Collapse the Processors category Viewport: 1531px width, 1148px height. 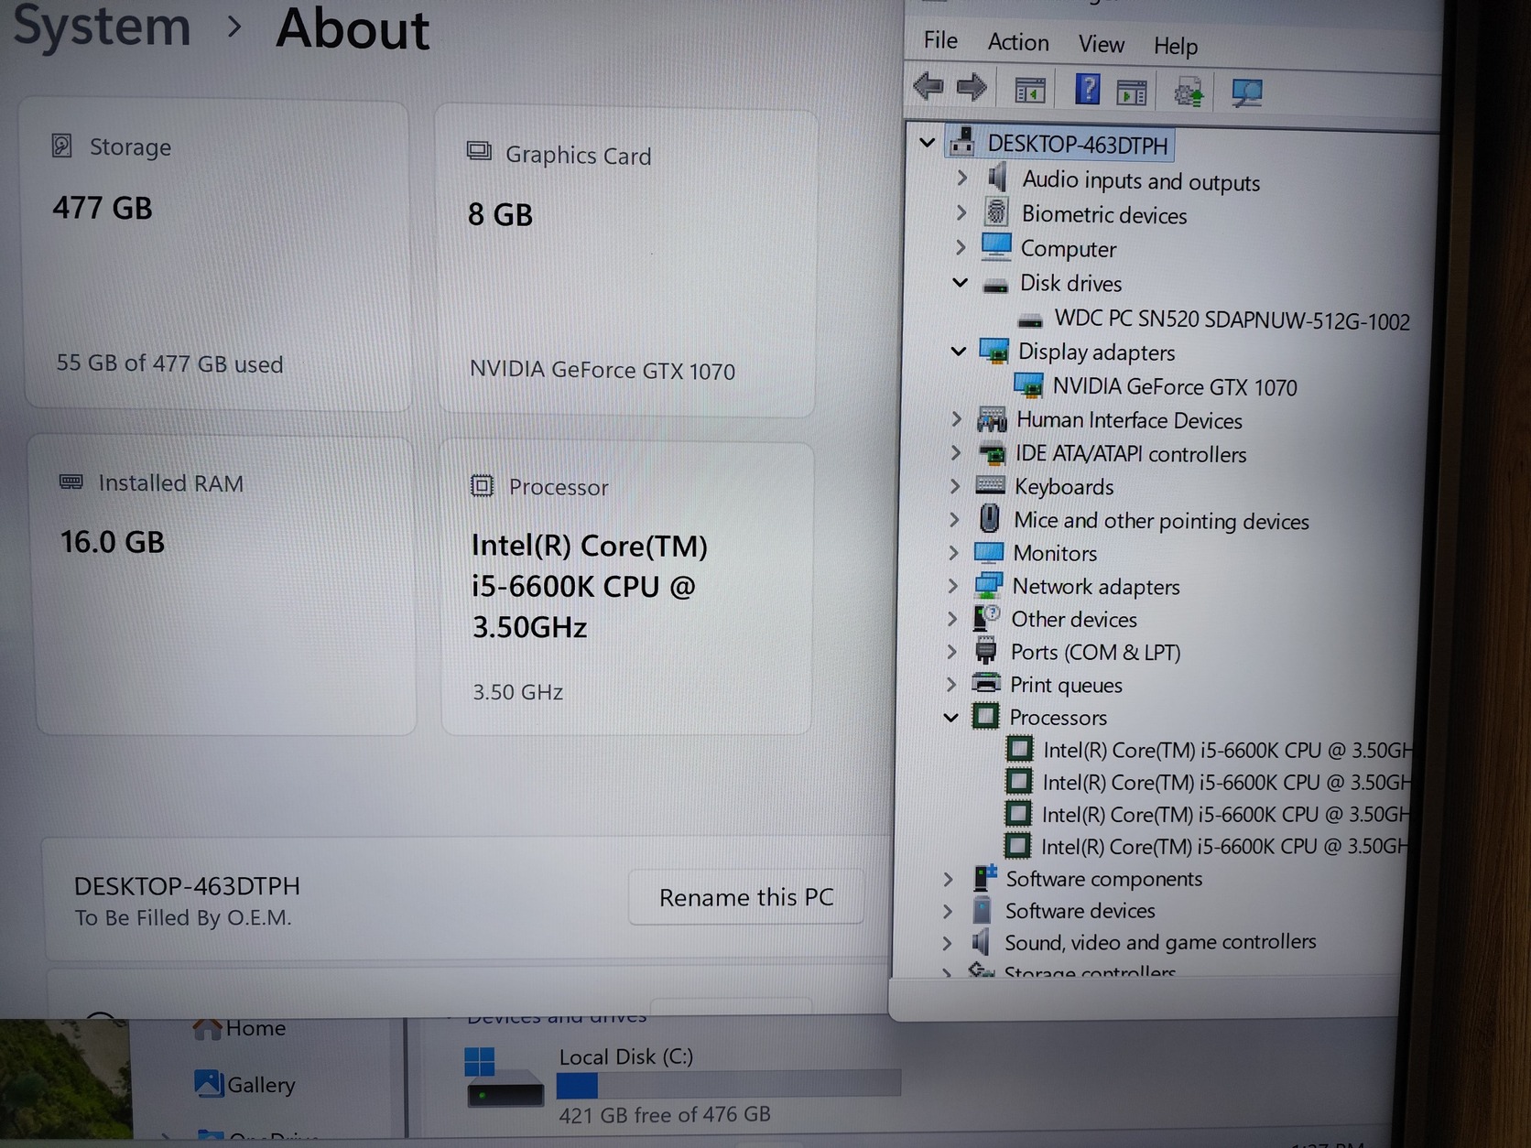[x=950, y=717]
